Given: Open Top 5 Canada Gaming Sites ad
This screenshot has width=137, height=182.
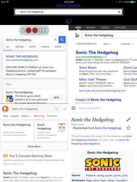Looking at the screenshot, I should [30, 156].
